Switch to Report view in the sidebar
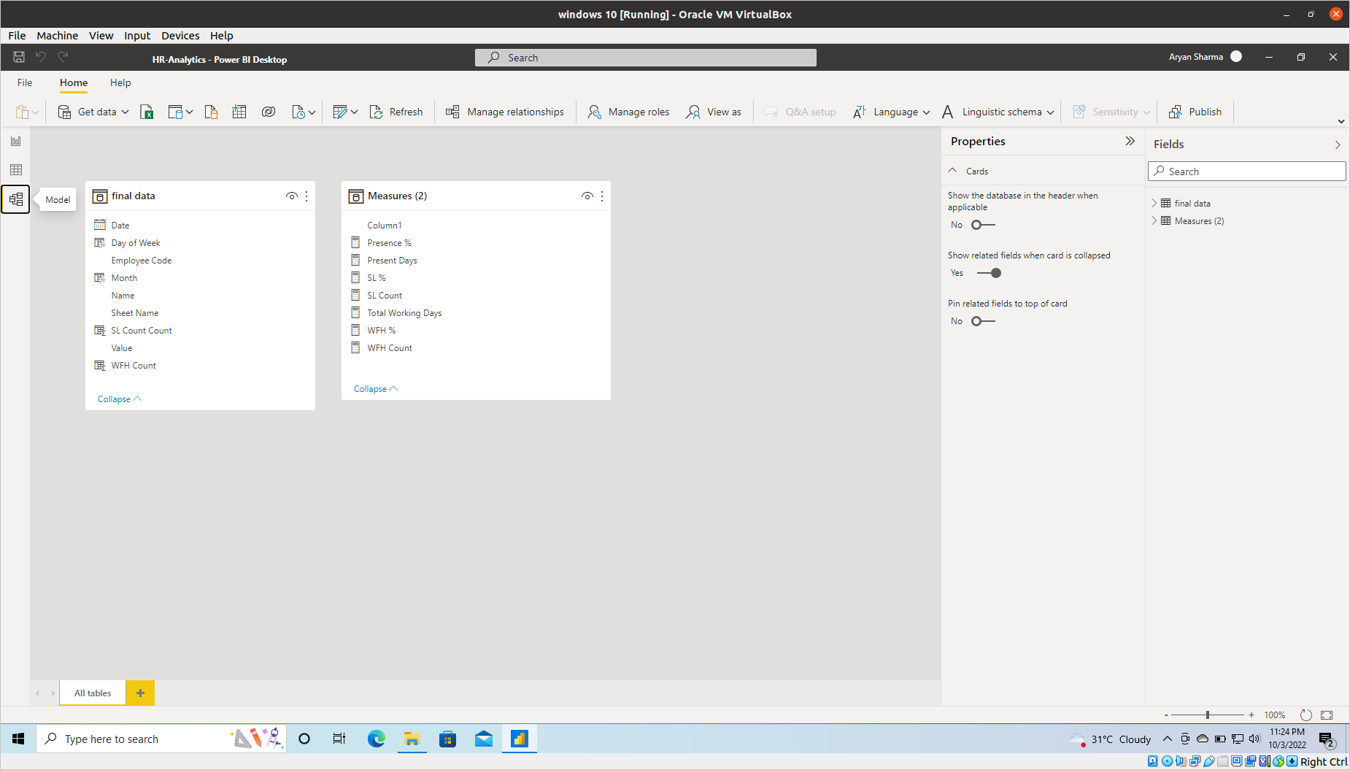 [x=16, y=141]
